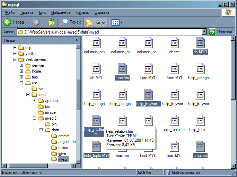The width and height of the screenshot is (237, 177).
Task: Click the Переход go button
Action: click(x=220, y=32)
